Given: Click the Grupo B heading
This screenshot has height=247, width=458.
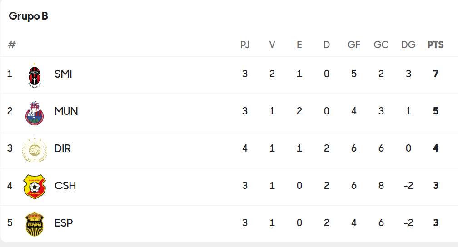Looking at the screenshot, I should pyautogui.click(x=28, y=16).
